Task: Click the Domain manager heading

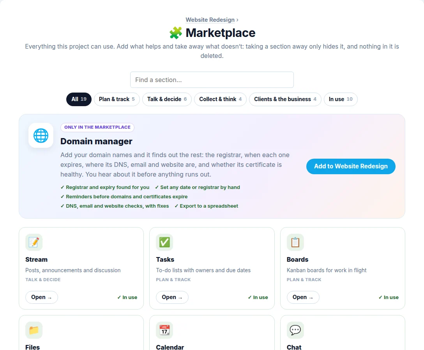Action: pyautogui.click(x=96, y=142)
